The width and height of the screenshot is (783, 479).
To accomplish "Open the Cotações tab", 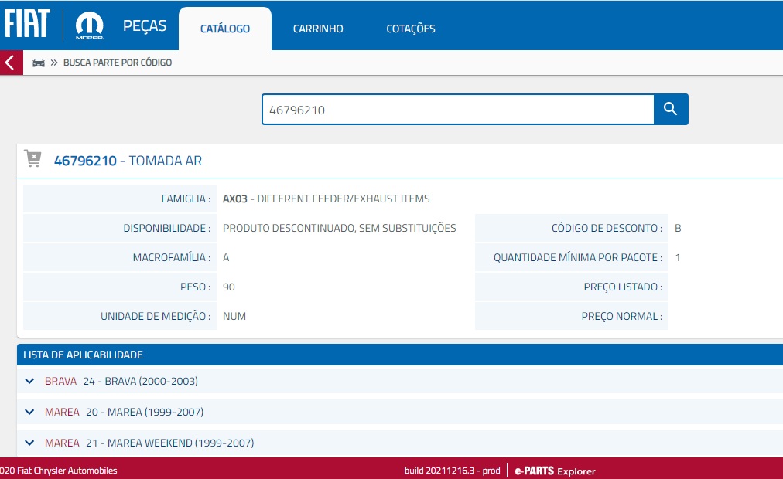I will point(411,29).
